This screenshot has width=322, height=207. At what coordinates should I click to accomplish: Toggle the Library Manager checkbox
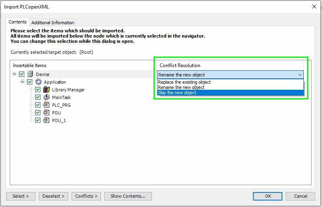coord(38,90)
